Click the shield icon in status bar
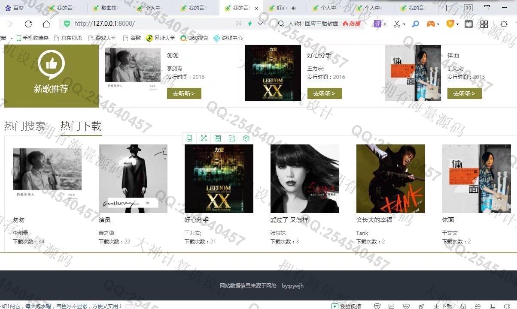 click(x=377, y=306)
